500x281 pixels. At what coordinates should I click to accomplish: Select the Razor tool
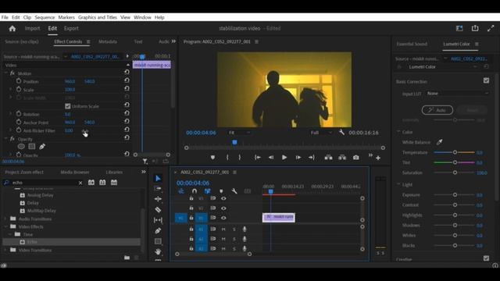(158, 210)
